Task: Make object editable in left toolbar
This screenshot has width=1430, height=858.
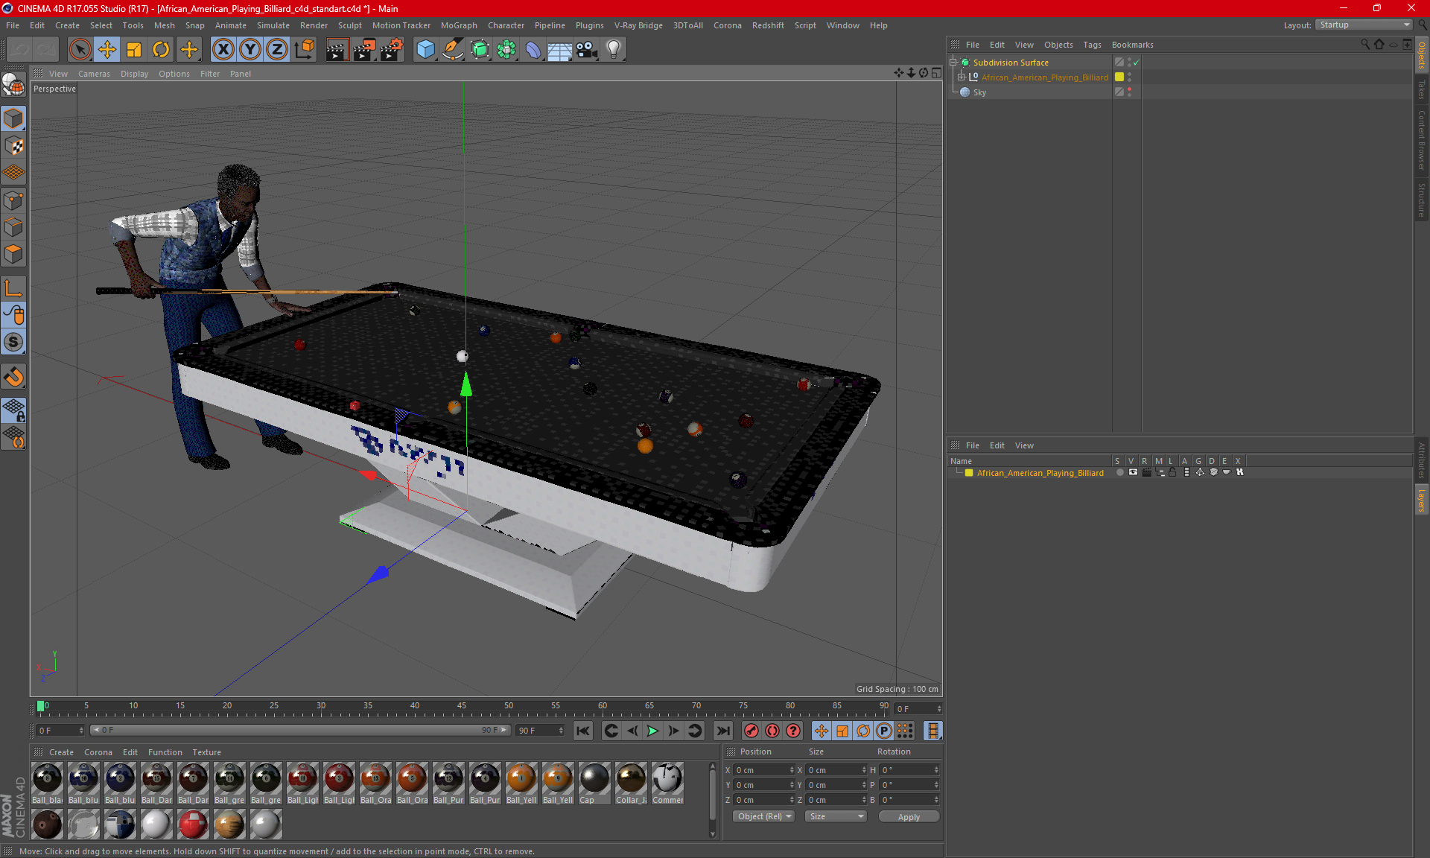Action: [x=13, y=86]
